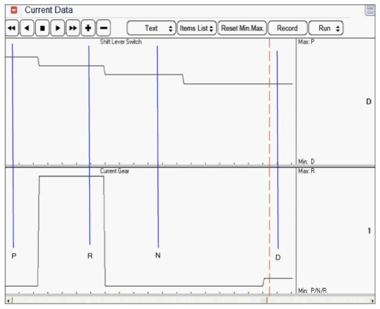Open the Text display mode dropdown
The height and width of the screenshot is (309, 380).
pos(151,28)
